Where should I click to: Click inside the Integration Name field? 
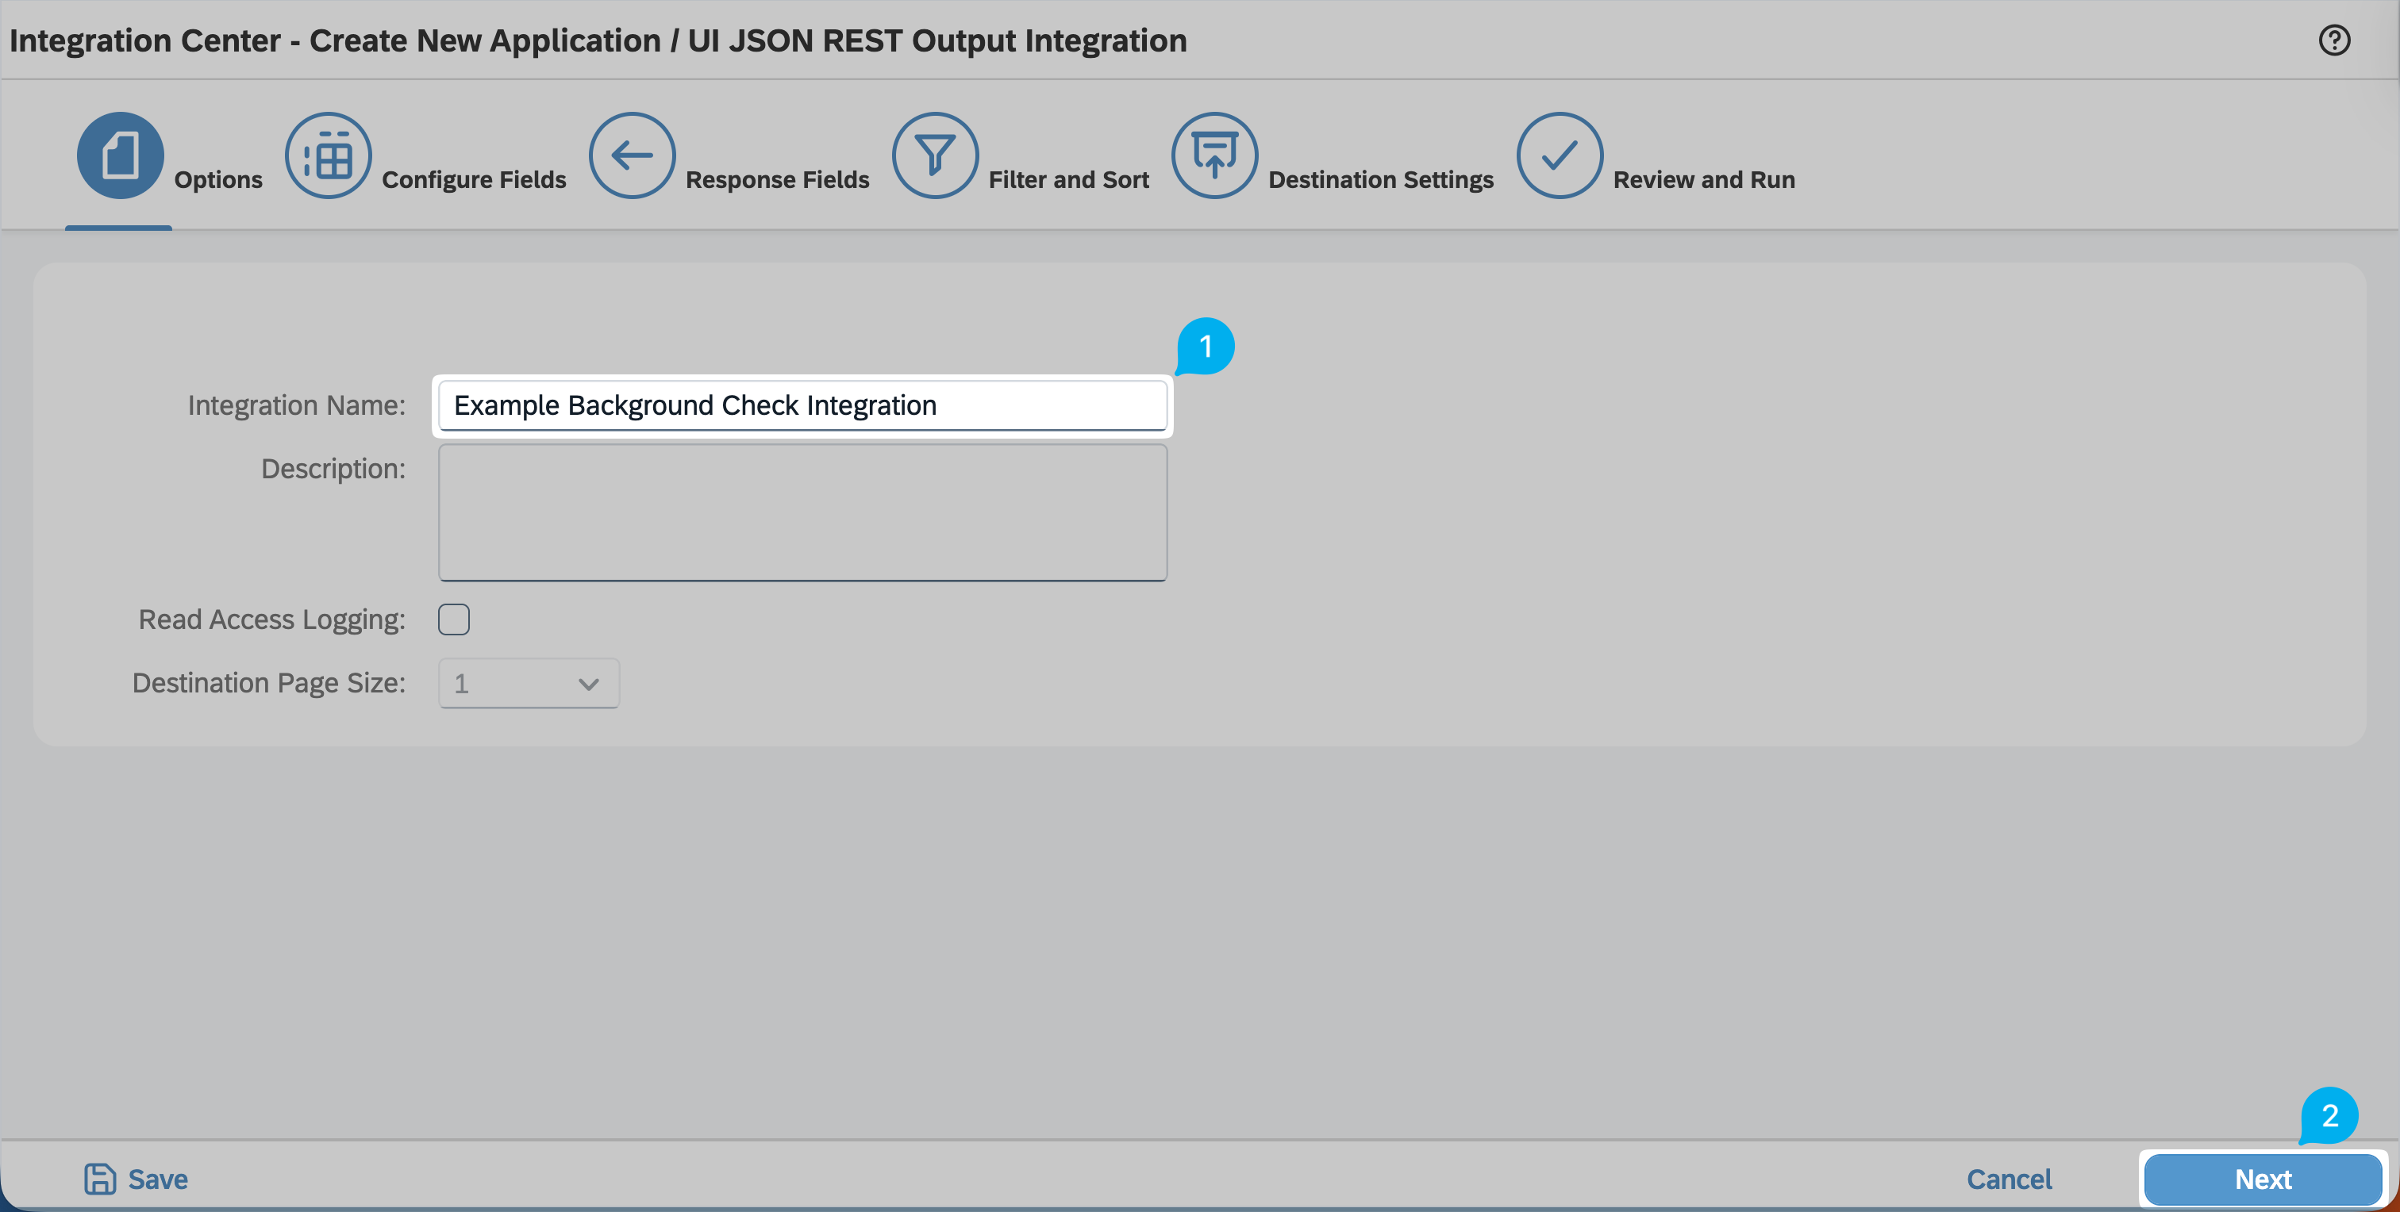click(x=802, y=405)
